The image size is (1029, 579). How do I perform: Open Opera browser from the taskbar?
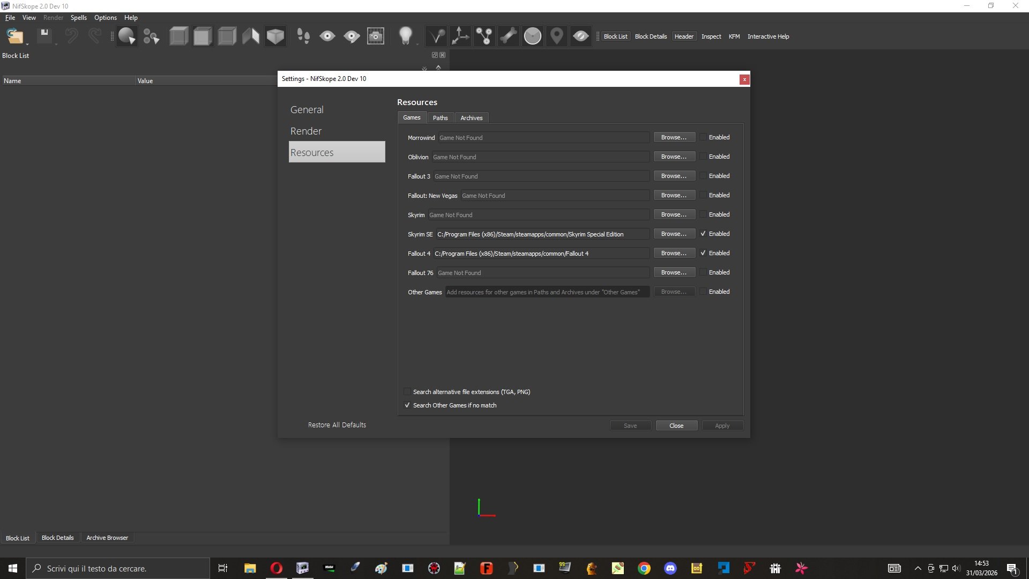click(x=277, y=568)
